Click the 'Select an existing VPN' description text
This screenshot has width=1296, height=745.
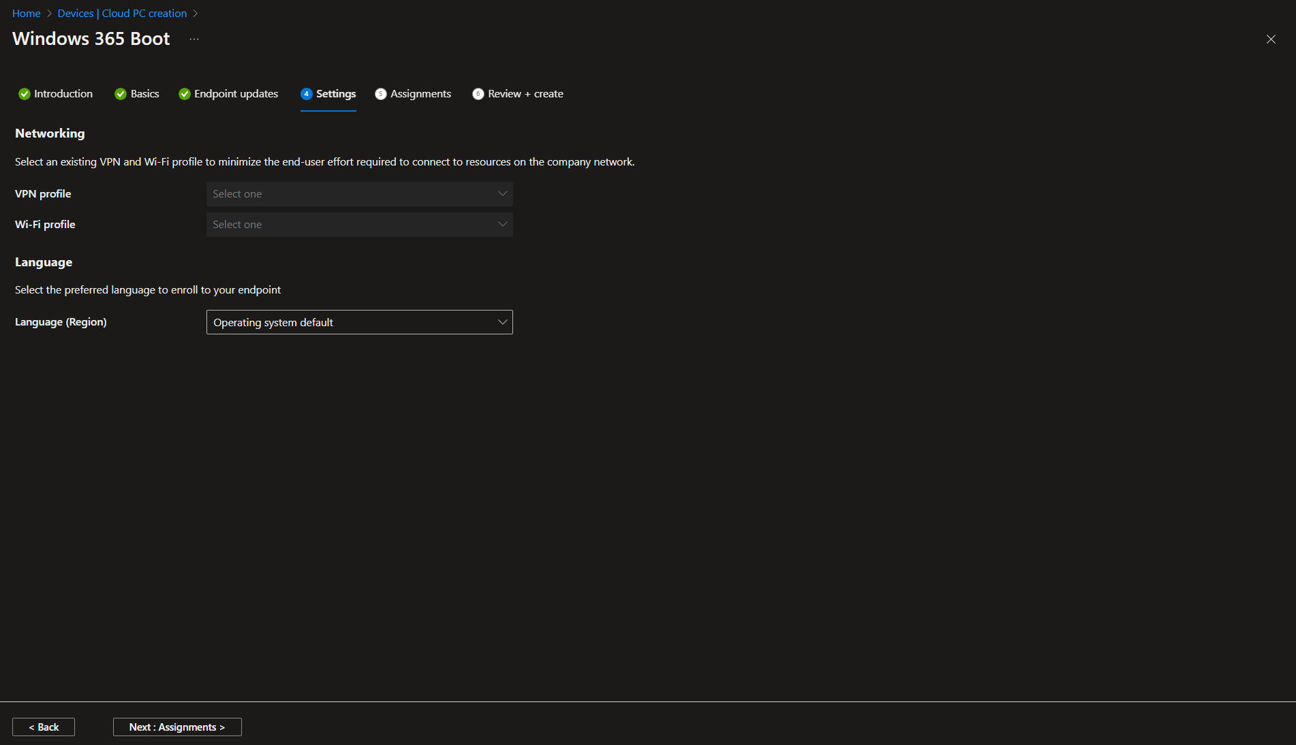[x=325, y=162]
